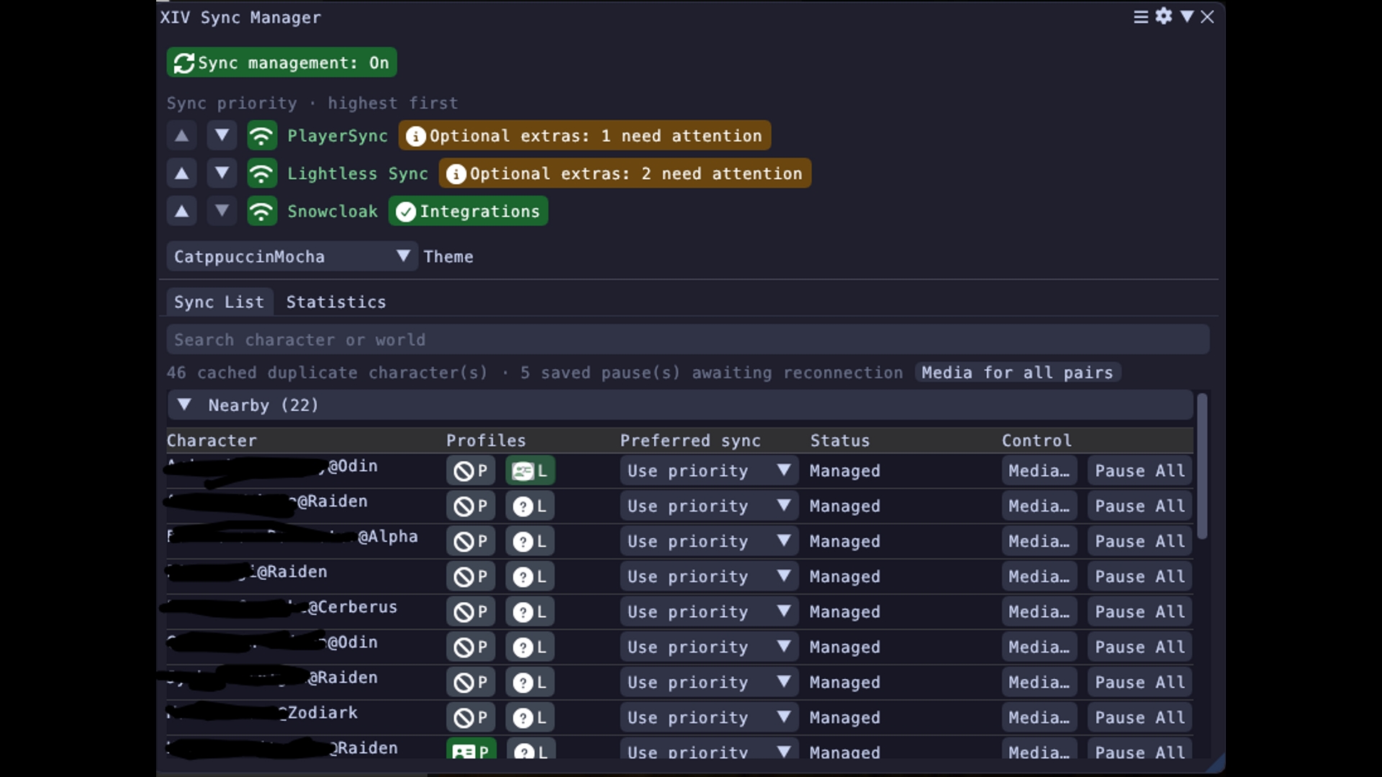Click the Status column header
Viewport: 1382px width, 777px height.
click(x=840, y=440)
